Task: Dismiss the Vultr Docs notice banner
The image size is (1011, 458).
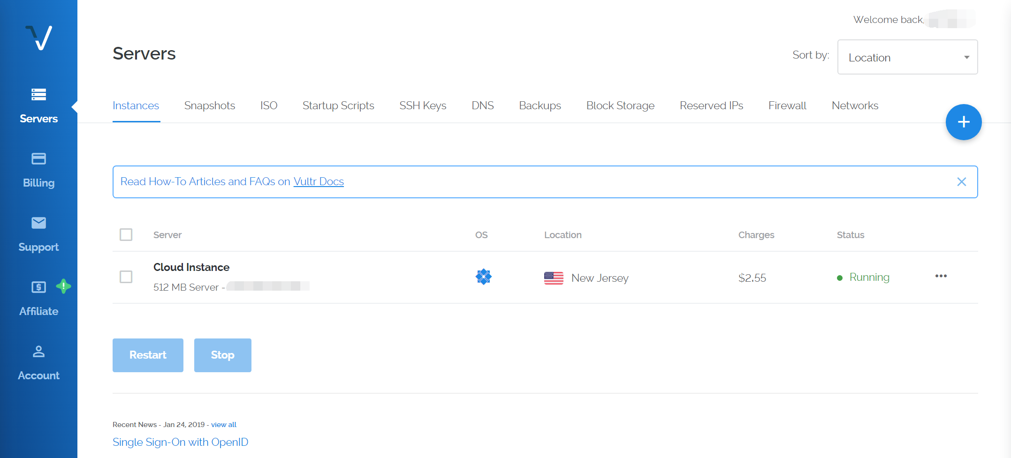Action: 961,182
